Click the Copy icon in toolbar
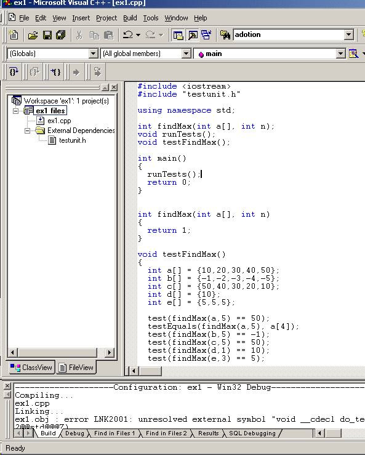 (x=94, y=35)
